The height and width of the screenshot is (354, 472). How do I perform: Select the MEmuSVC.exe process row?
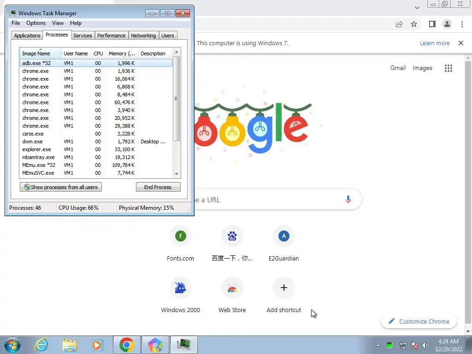coord(96,173)
